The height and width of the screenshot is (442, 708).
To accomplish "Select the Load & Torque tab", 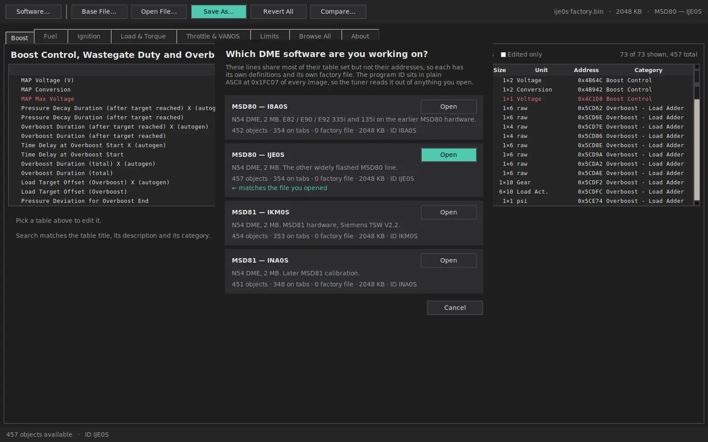I will click(x=143, y=36).
